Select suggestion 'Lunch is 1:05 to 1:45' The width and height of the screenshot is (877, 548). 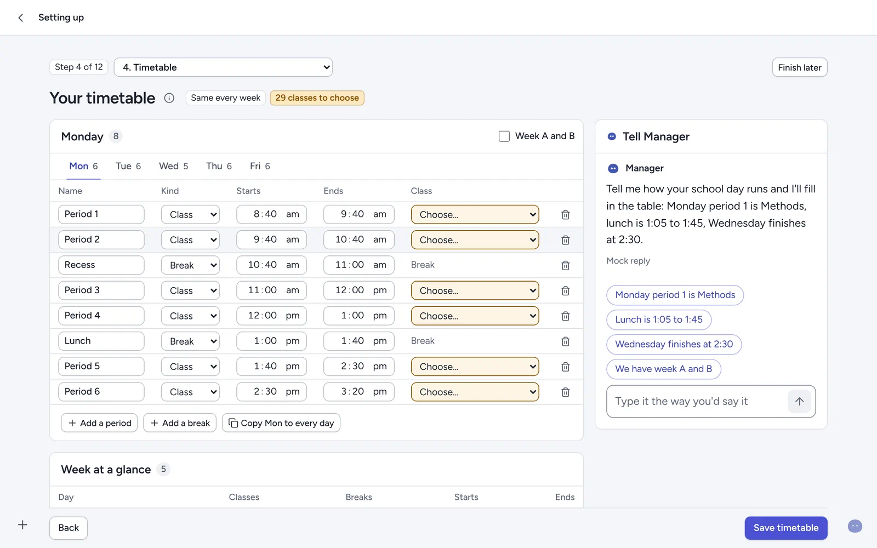[659, 319]
